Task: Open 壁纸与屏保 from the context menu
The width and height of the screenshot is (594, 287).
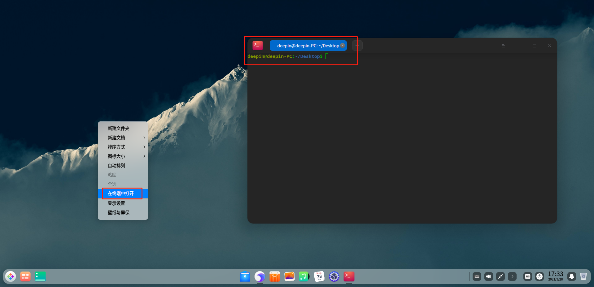Action: coord(123,213)
